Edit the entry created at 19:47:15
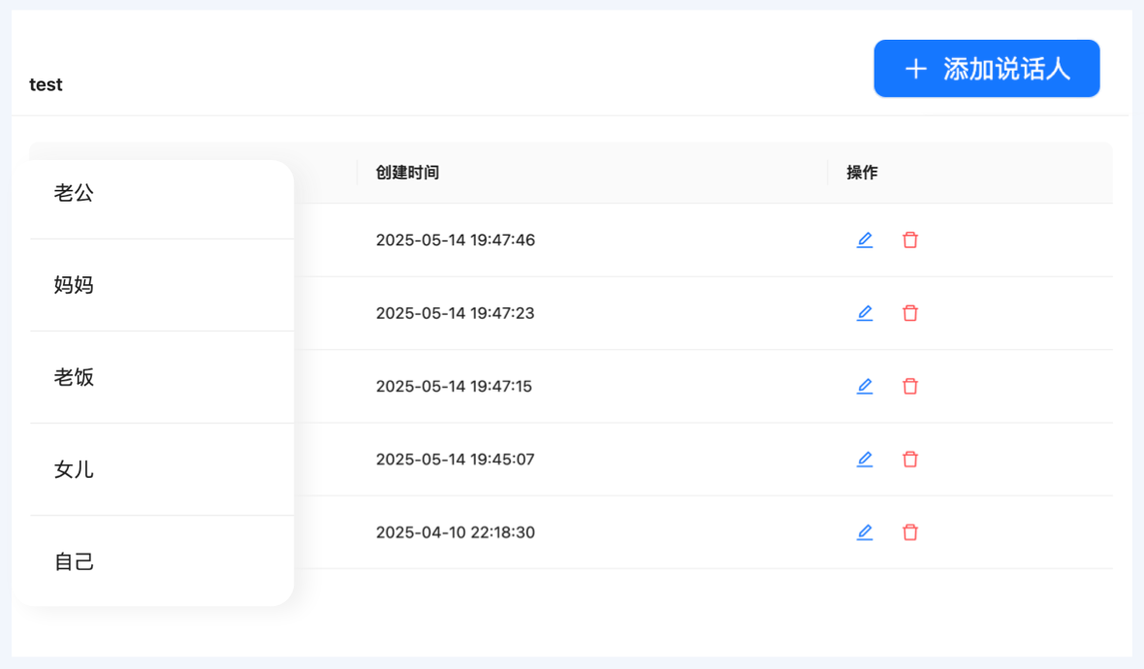The width and height of the screenshot is (1144, 669). click(865, 386)
